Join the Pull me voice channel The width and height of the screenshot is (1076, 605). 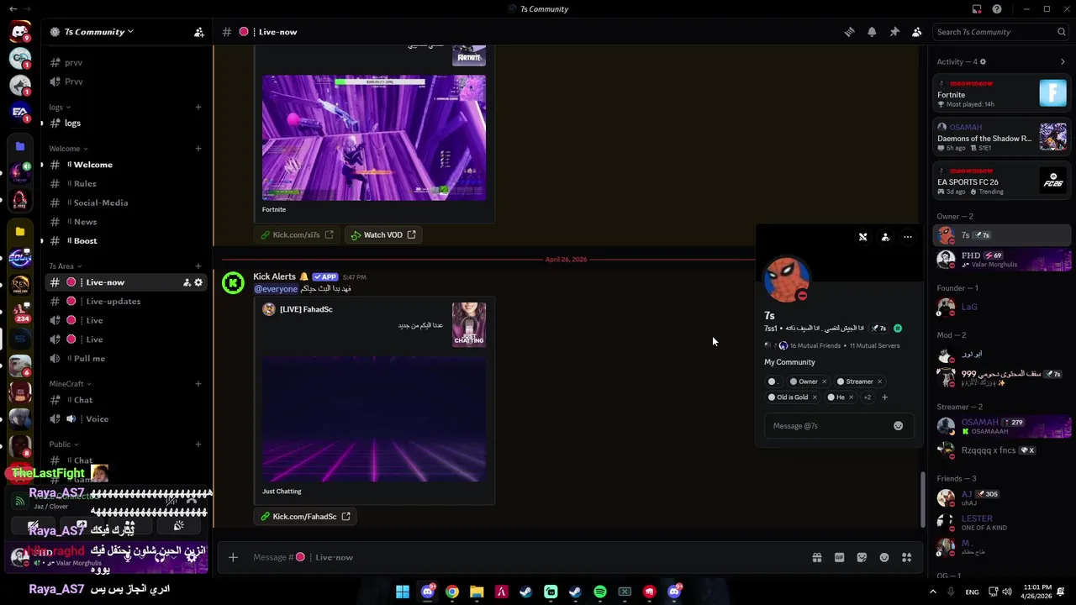[126, 359]
